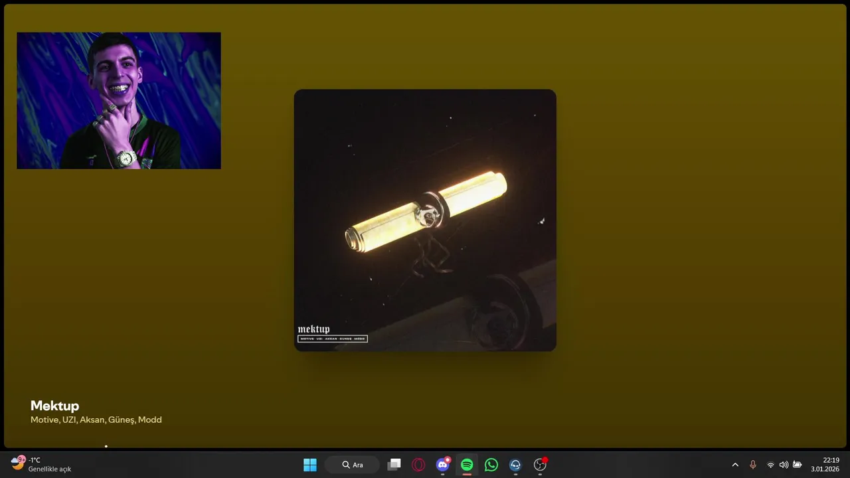850x478 pixels.
Task: Open Wi-Fi network settings from tray
Action: click(770, 465)
